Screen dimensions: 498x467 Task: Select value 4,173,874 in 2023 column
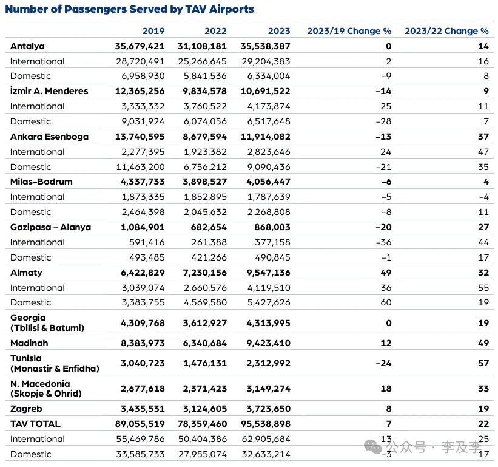click(269, 106)
